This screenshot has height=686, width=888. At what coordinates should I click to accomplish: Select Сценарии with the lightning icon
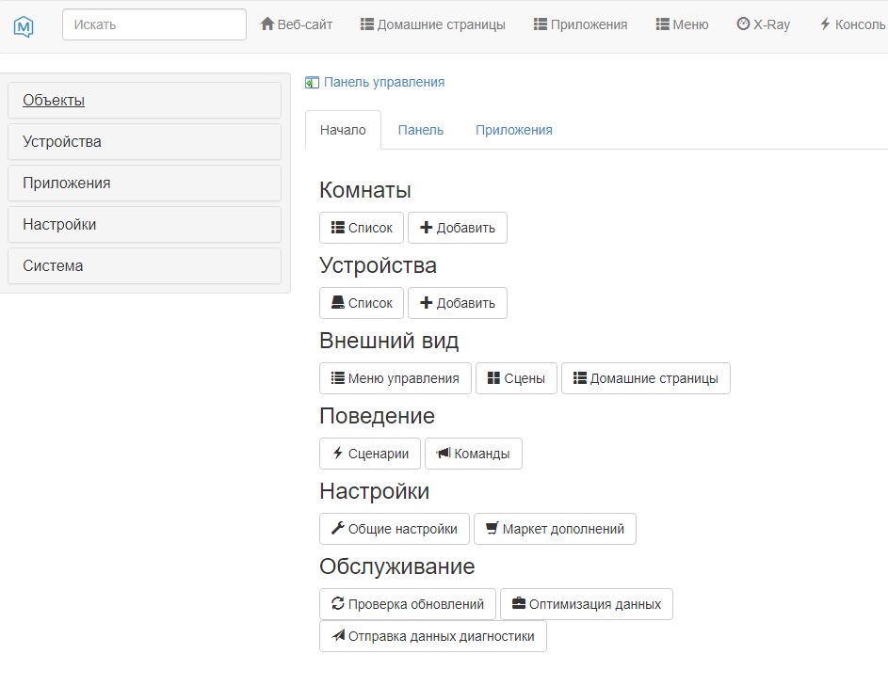coord(369,453)
